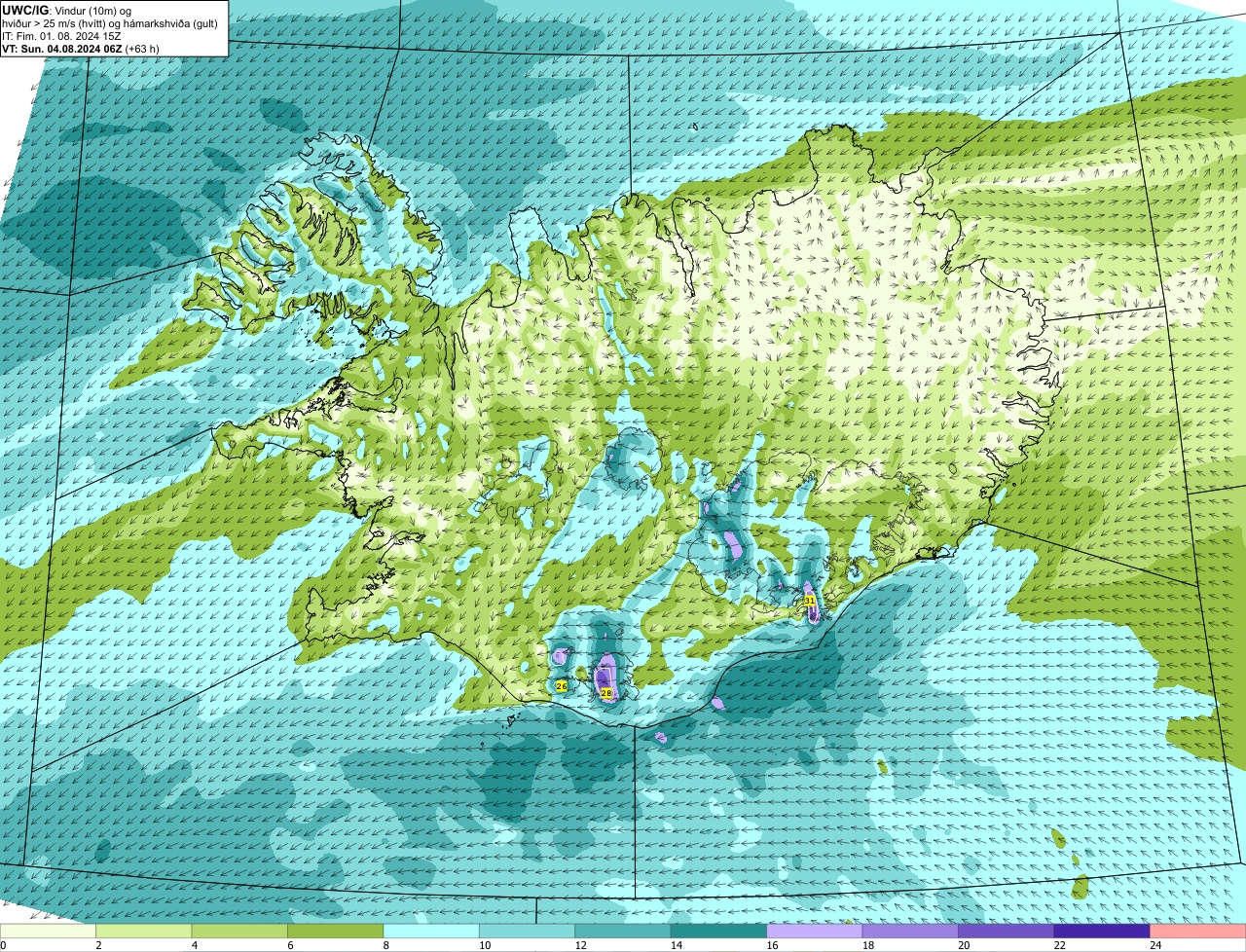Click the legend tick label "2"
Image resolution: width=1246 pixels, height=952 pixels.
98,945
